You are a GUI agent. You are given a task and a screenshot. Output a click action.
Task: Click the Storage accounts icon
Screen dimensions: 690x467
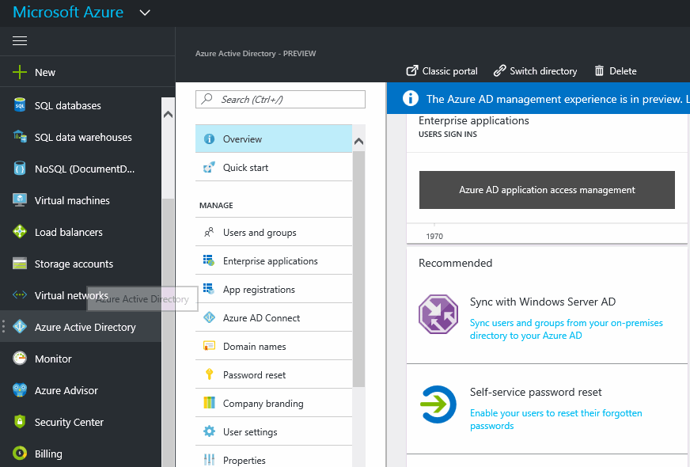[x=20, y=264]
